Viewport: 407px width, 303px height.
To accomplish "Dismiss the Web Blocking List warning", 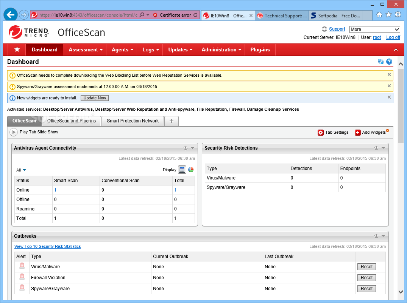I will (x=389, y=74).
